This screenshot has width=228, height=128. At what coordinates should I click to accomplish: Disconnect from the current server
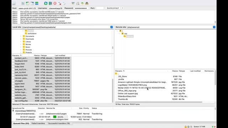click(x=59, y=3)
